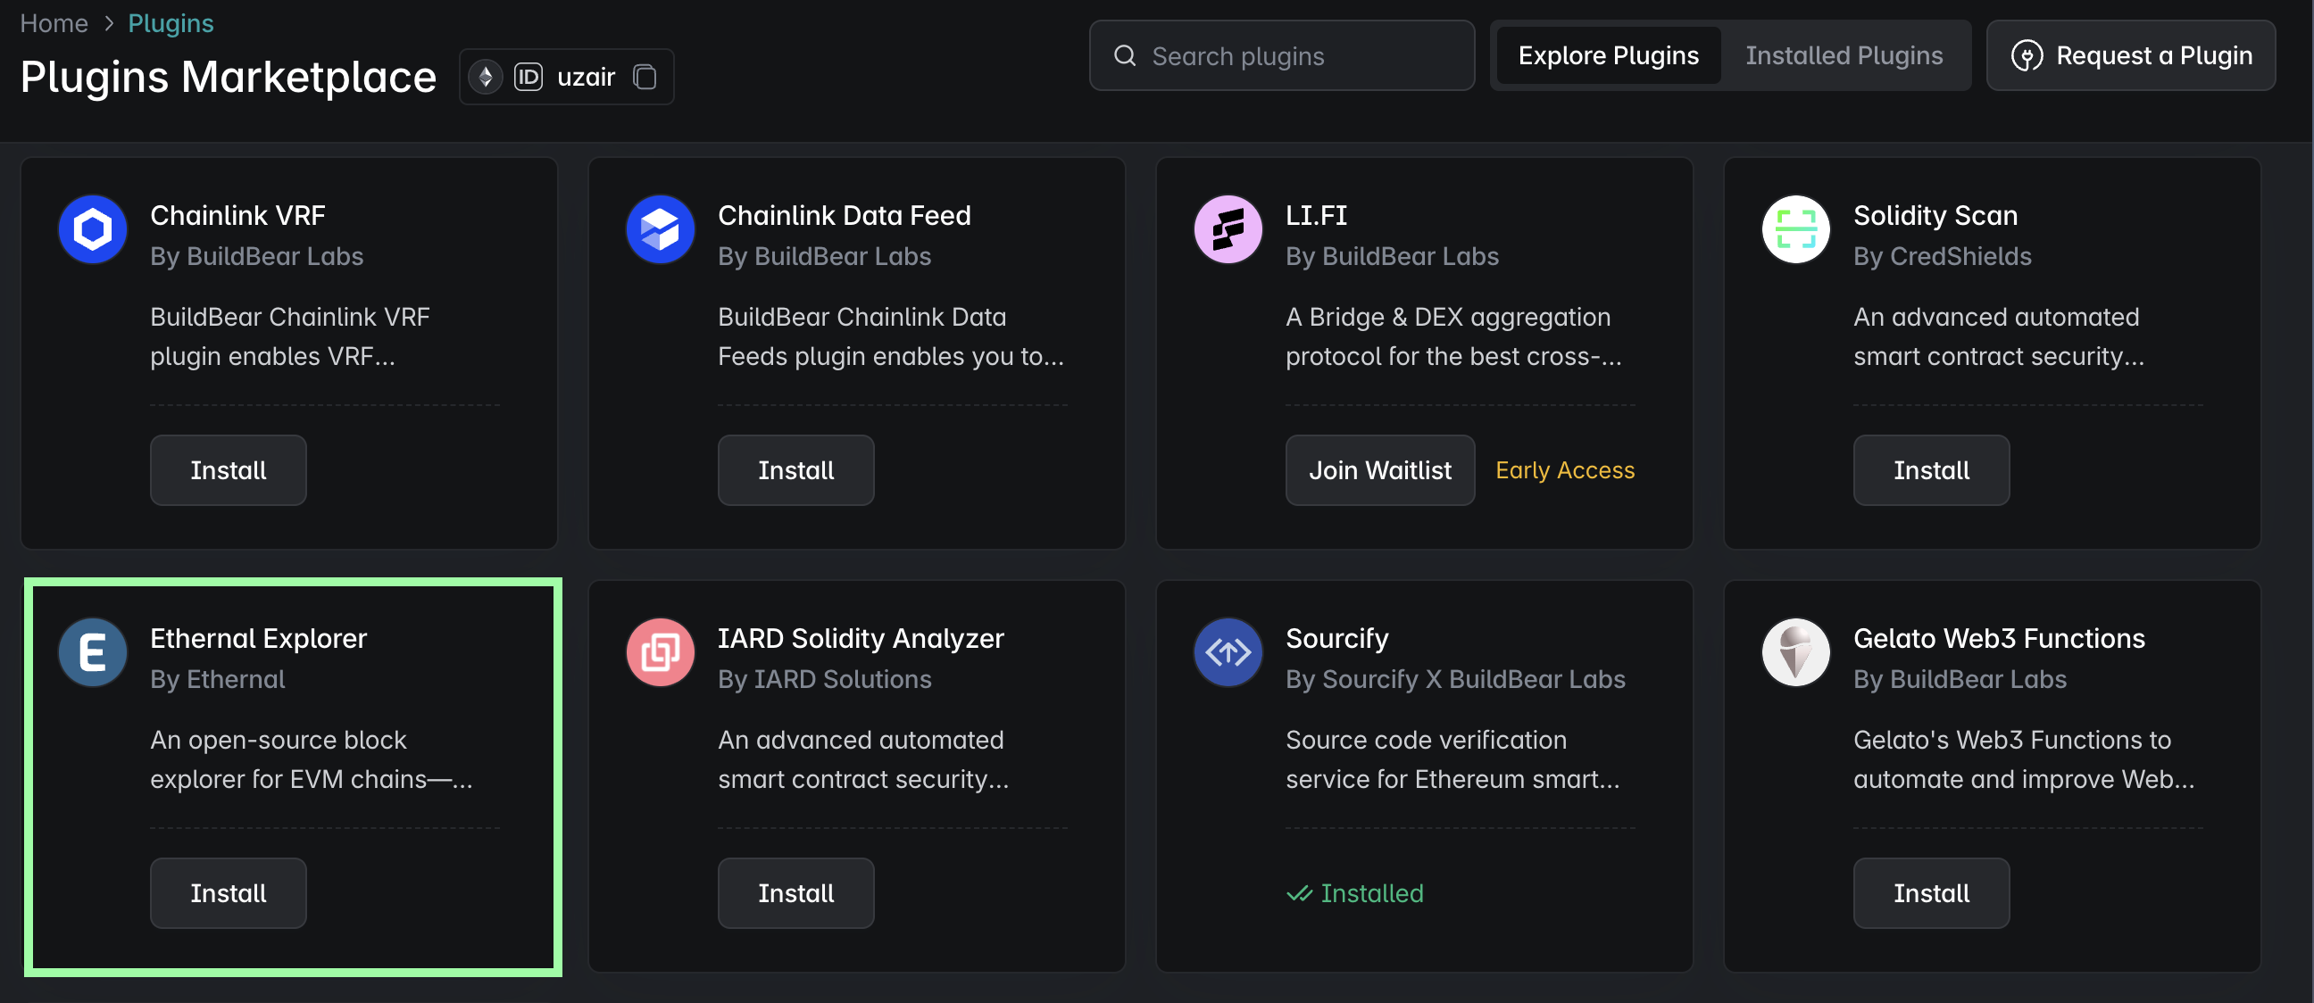The width and height of the screenshot is (2314, 1003).
Task: Click the Gelato ice cream logo
Action: (x=1795, y=653)
